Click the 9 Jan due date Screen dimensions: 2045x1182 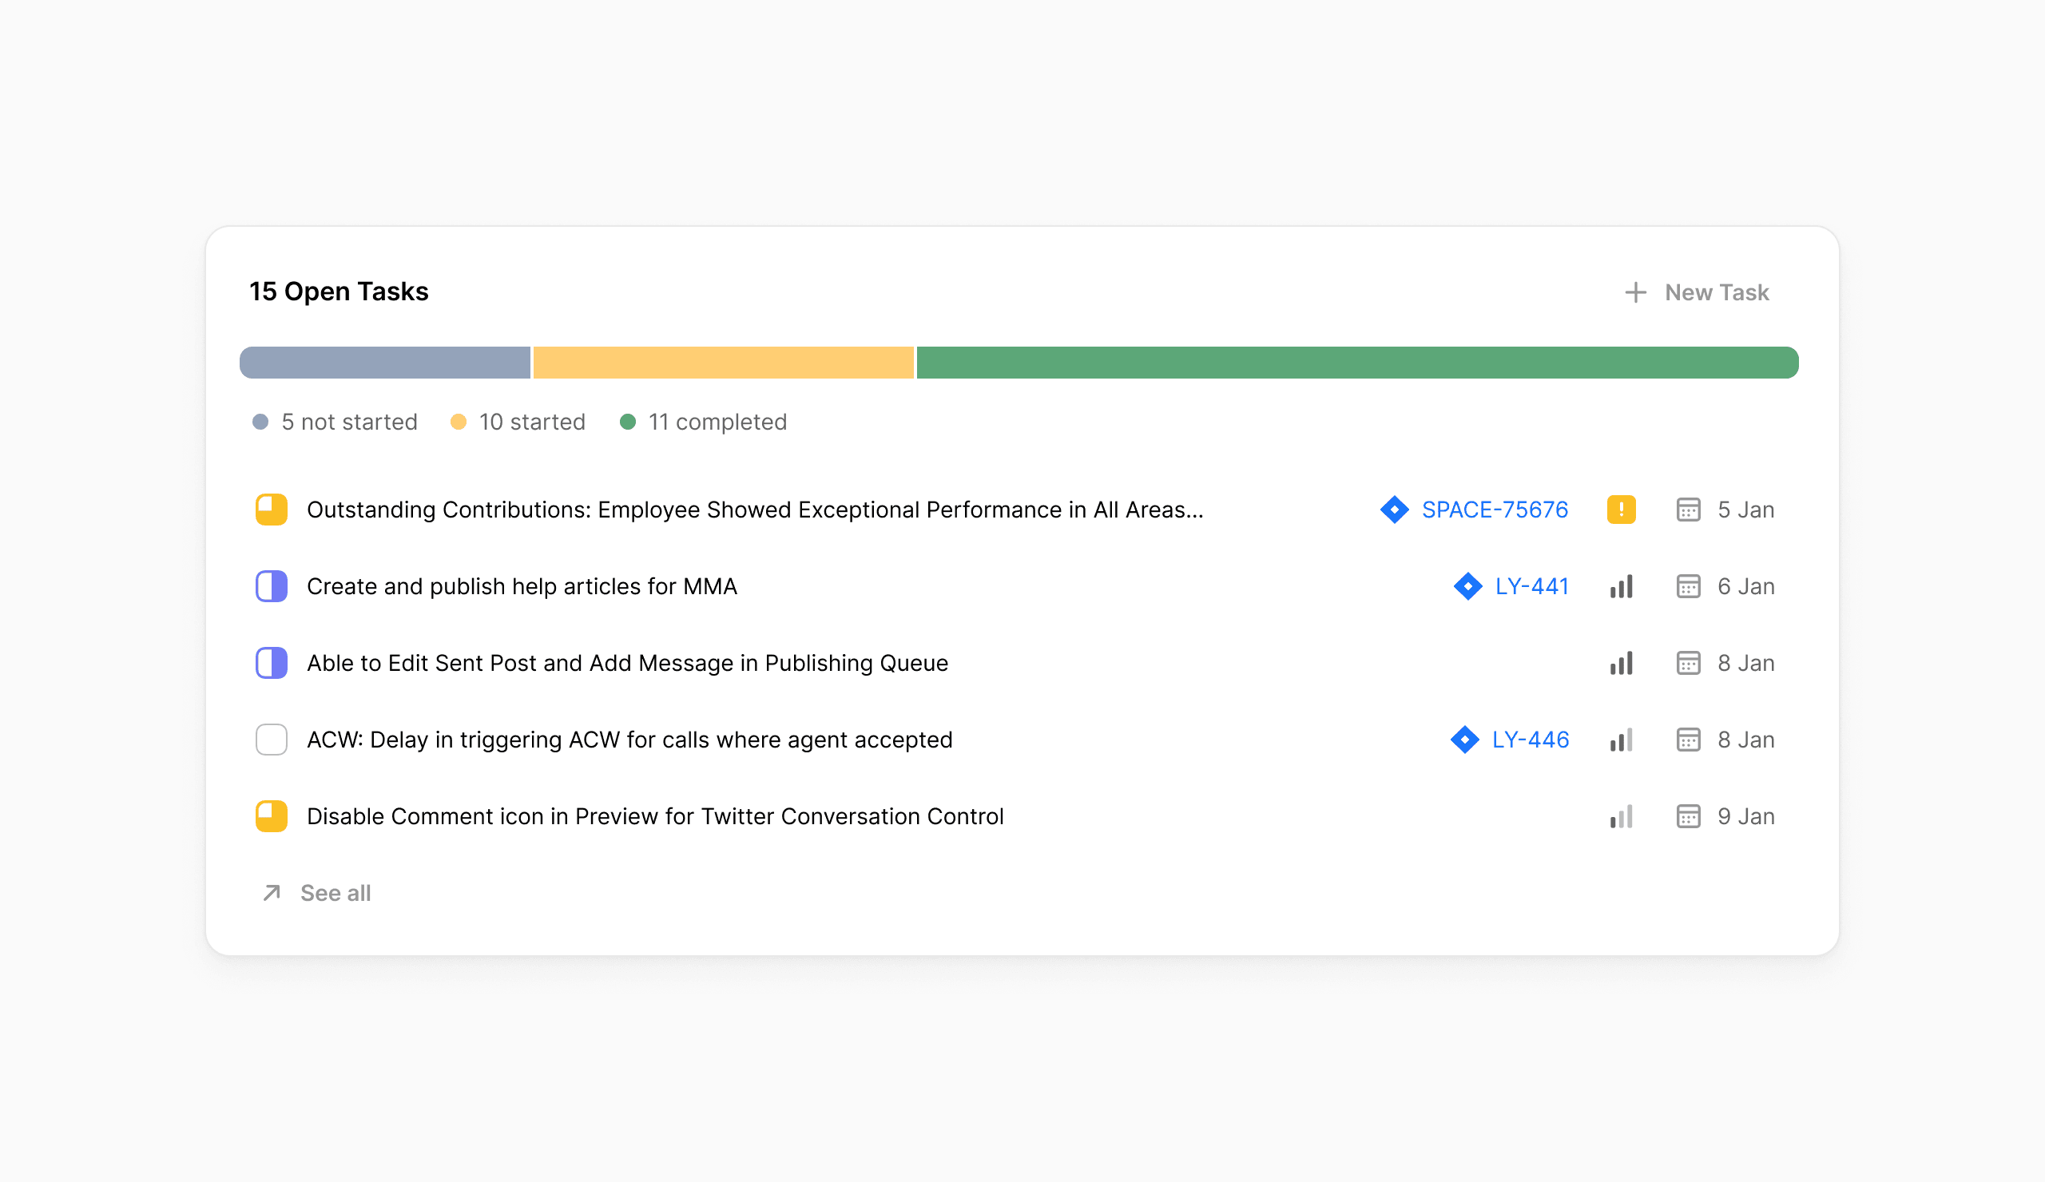click(1746, 816)
